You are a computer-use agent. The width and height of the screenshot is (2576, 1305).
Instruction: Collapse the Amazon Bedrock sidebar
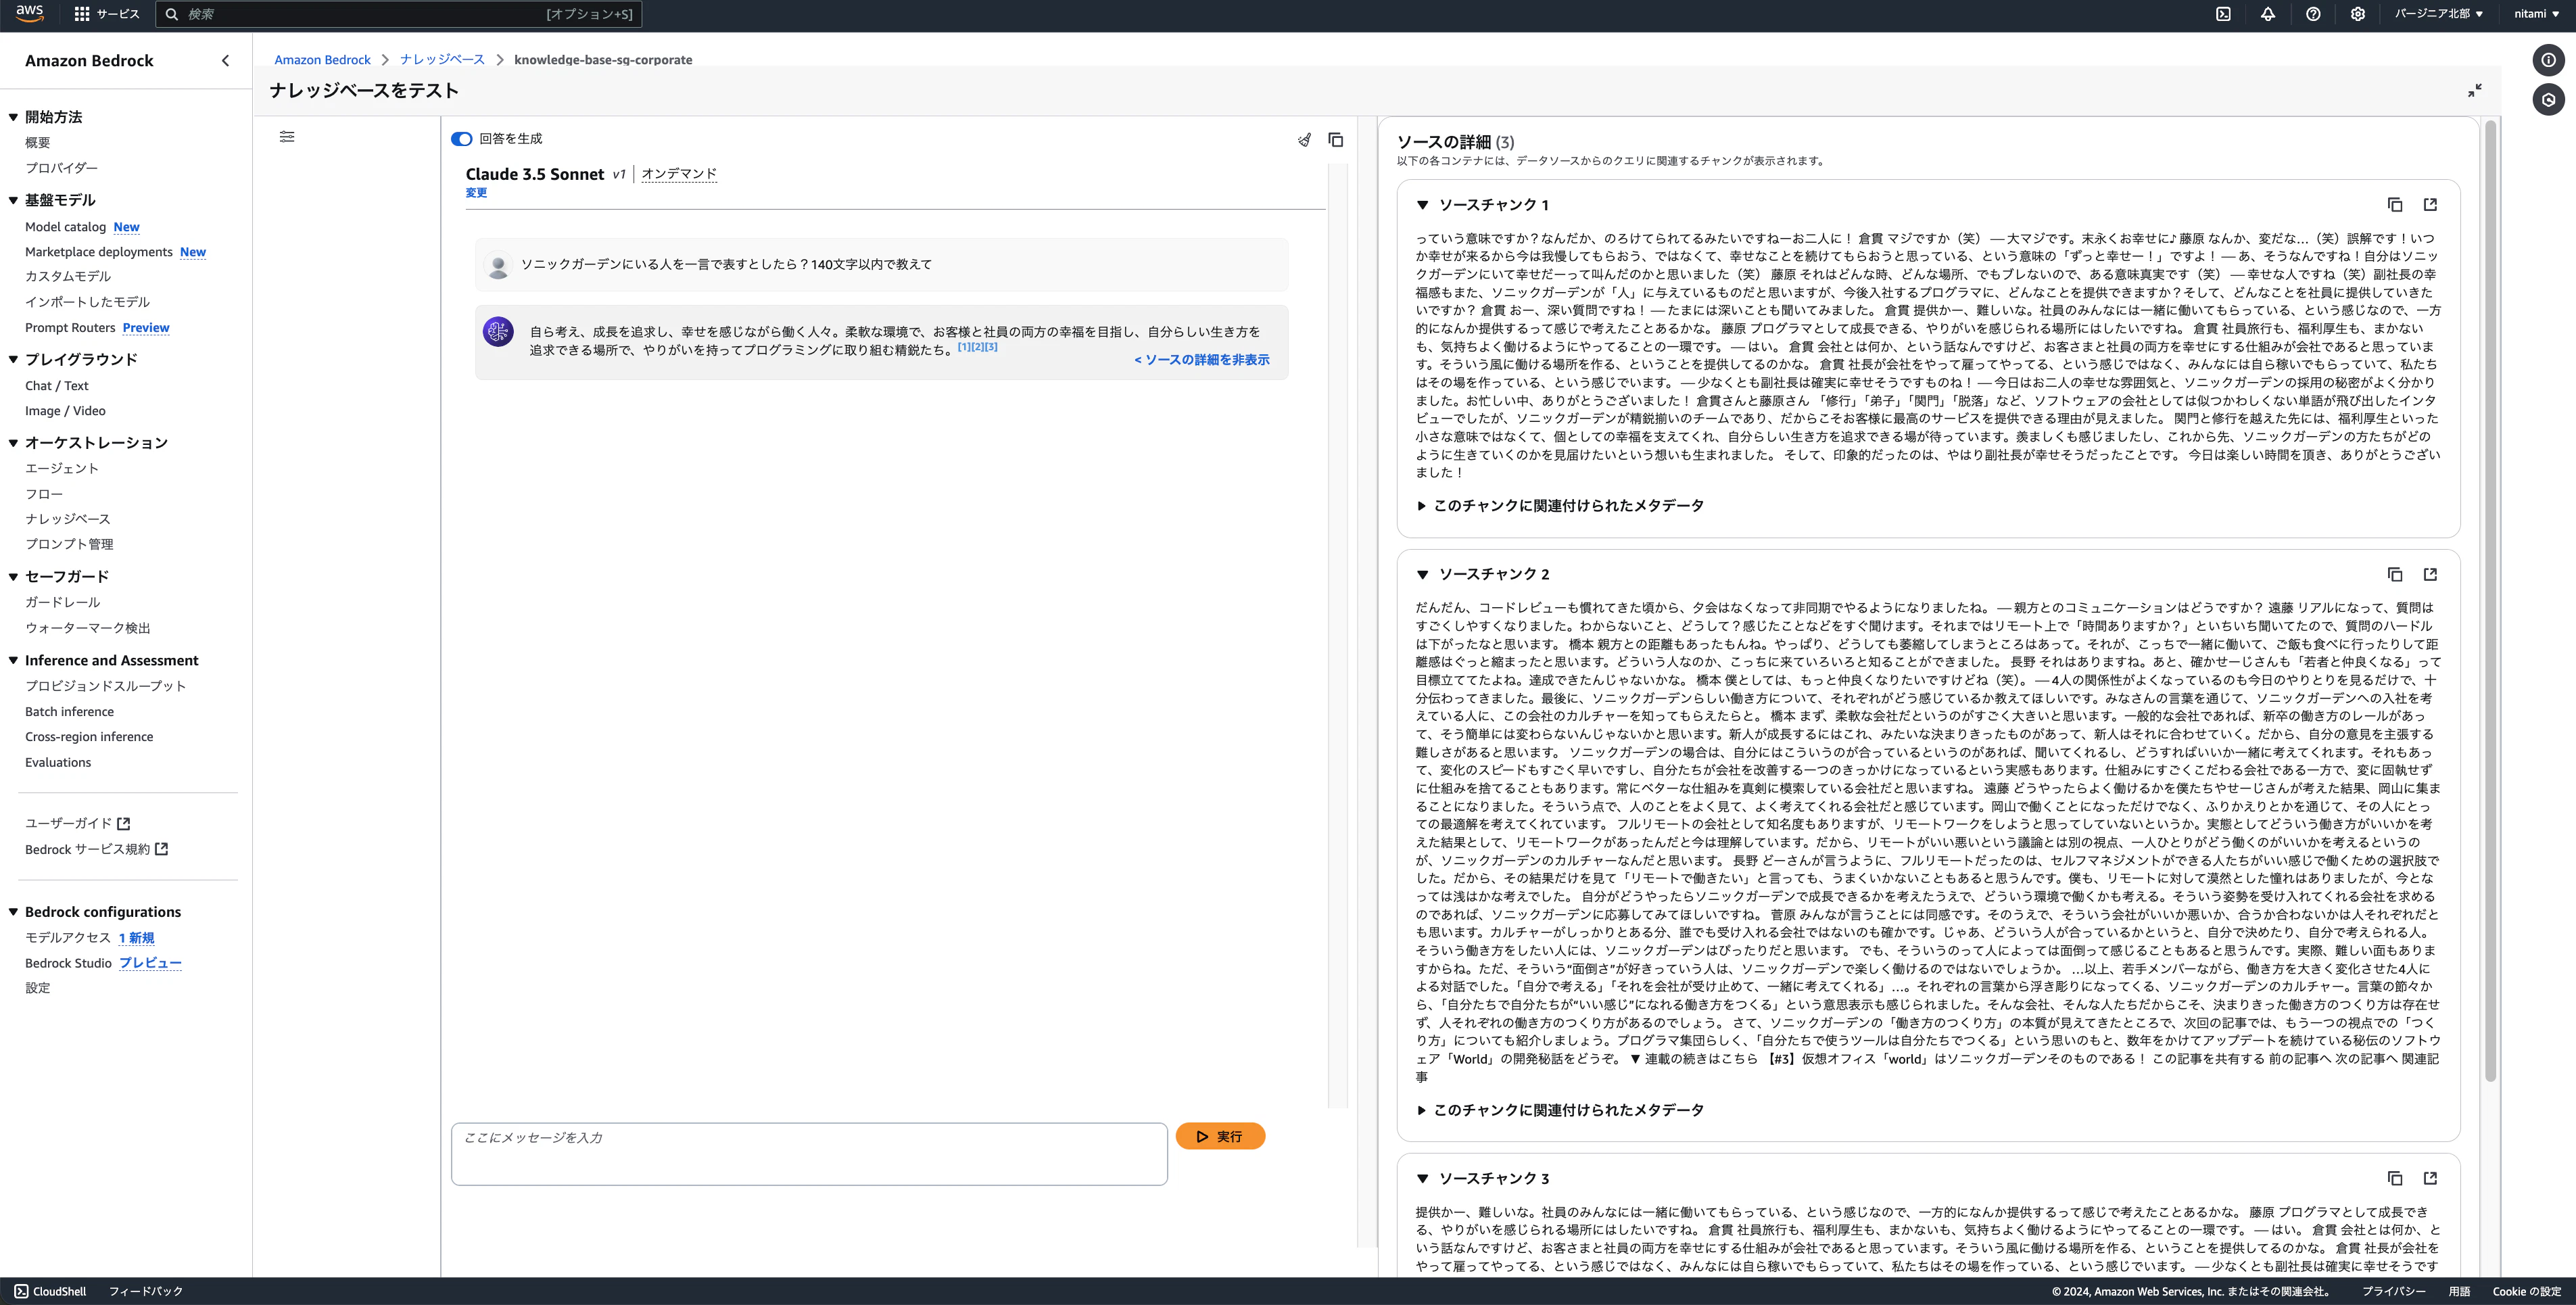225,61
